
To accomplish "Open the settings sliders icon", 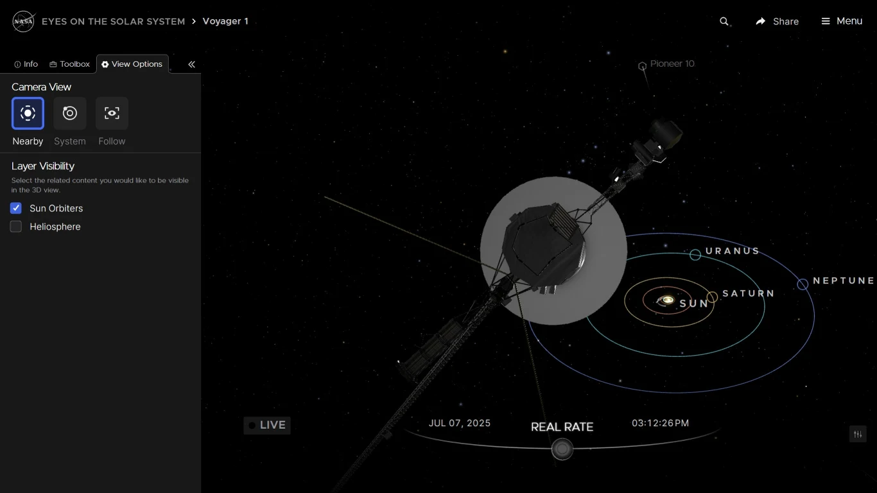I will tap(858, 434).
